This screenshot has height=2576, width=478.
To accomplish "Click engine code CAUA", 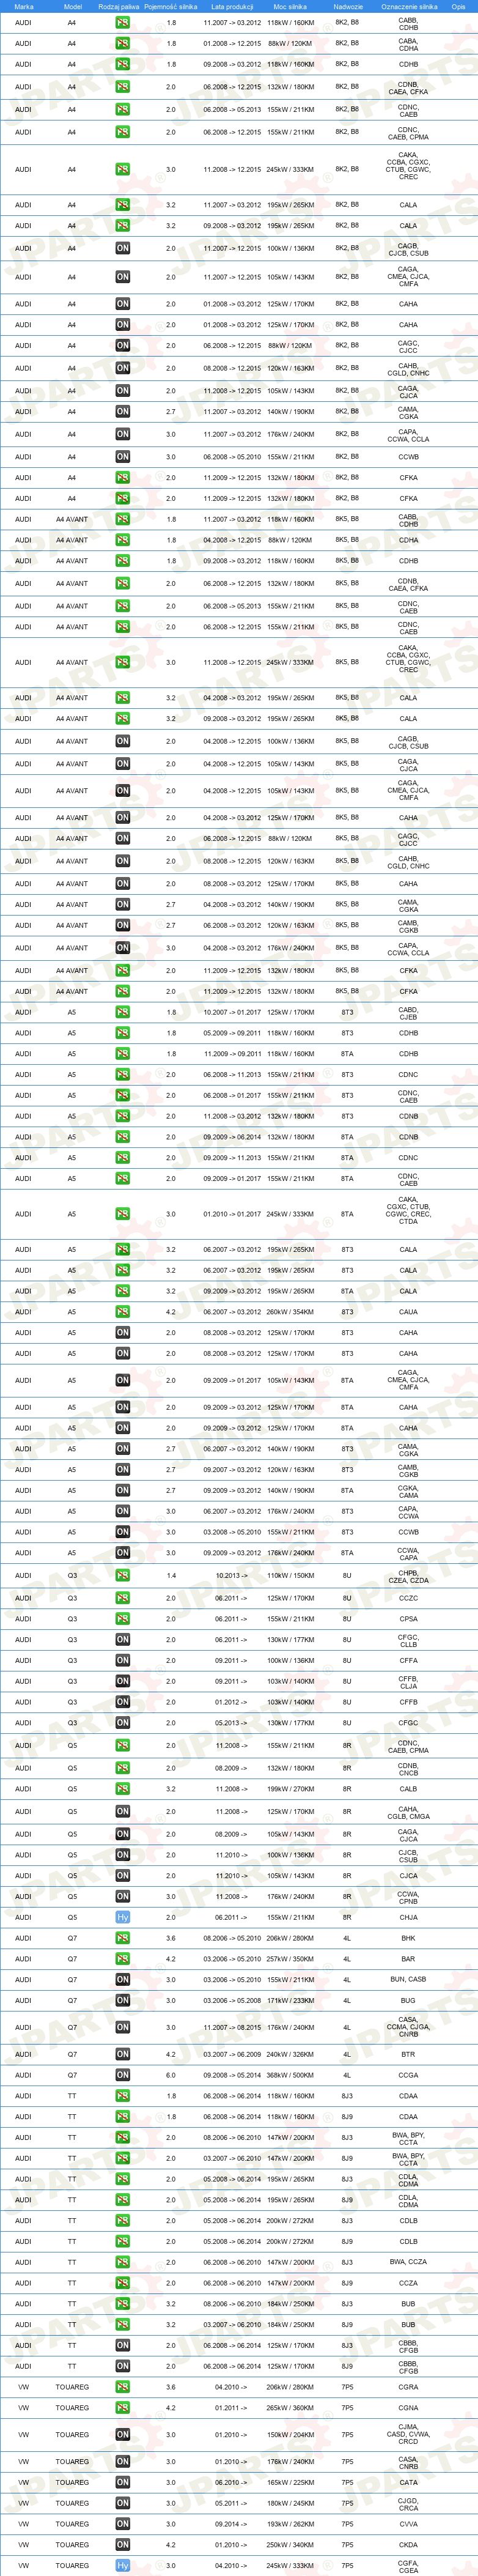I will coord(408,1312).
